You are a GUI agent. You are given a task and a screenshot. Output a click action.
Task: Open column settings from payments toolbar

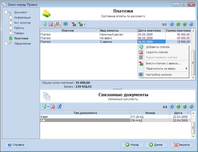point(66,24)
